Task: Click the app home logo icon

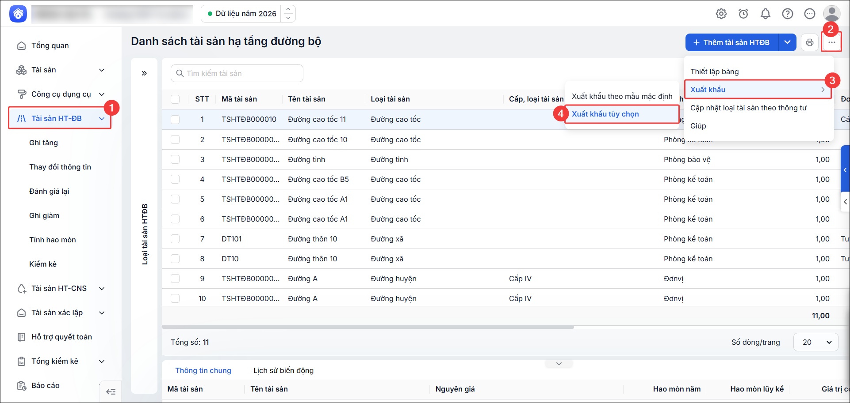Action: pos(18,14)
